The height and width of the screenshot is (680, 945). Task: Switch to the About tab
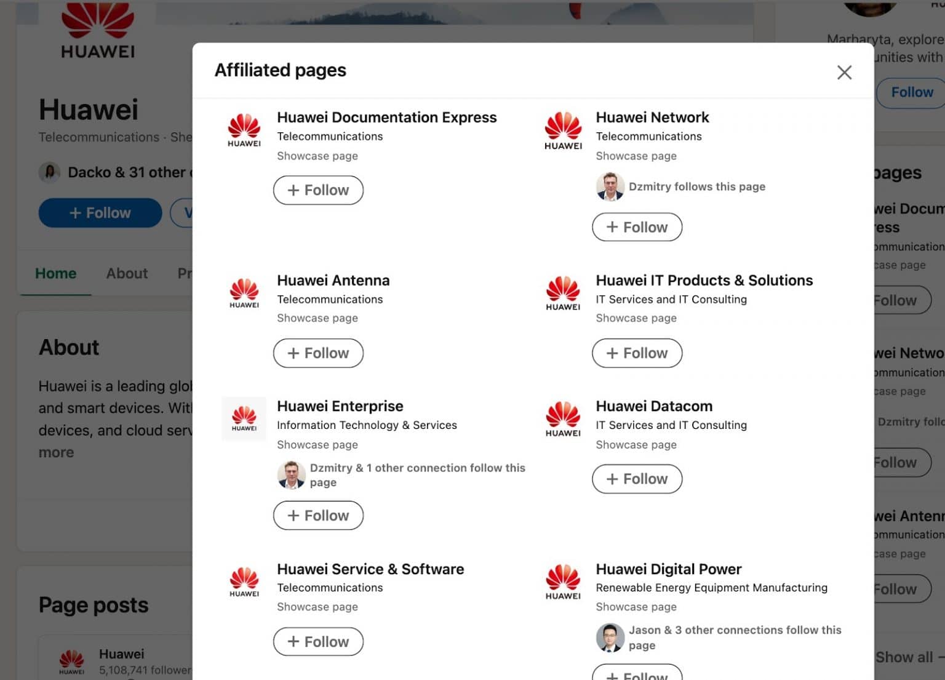(127, 273)
